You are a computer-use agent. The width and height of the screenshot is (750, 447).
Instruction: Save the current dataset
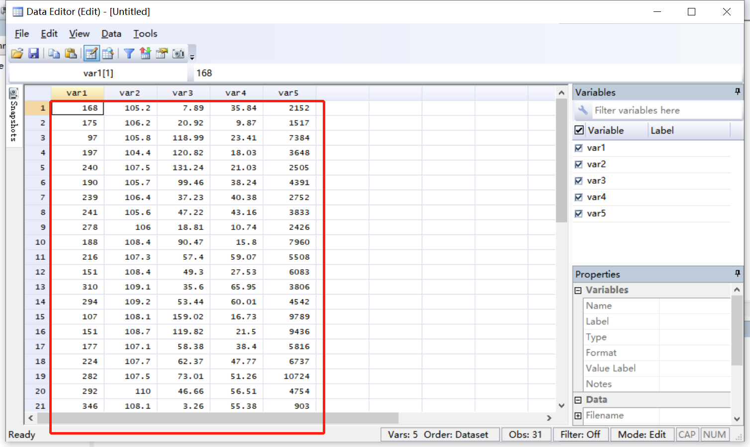tap(34, 53)
